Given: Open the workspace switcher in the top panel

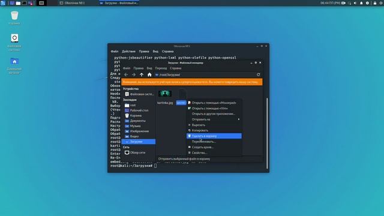Looking at the screenshot, I should (41, 3).
